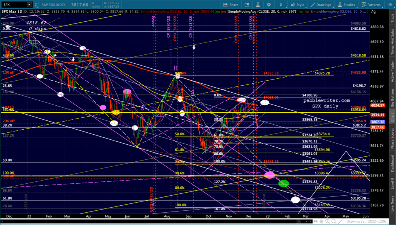
Task: Open the Drawing set selector at bottom
Action: tap(367, 222)
